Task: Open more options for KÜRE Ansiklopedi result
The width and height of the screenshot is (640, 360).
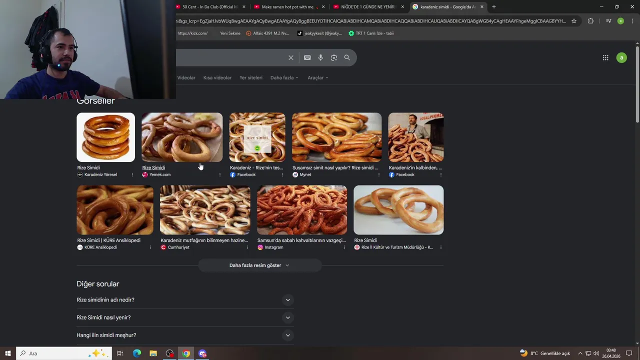Action: click(x=150, y=247)
